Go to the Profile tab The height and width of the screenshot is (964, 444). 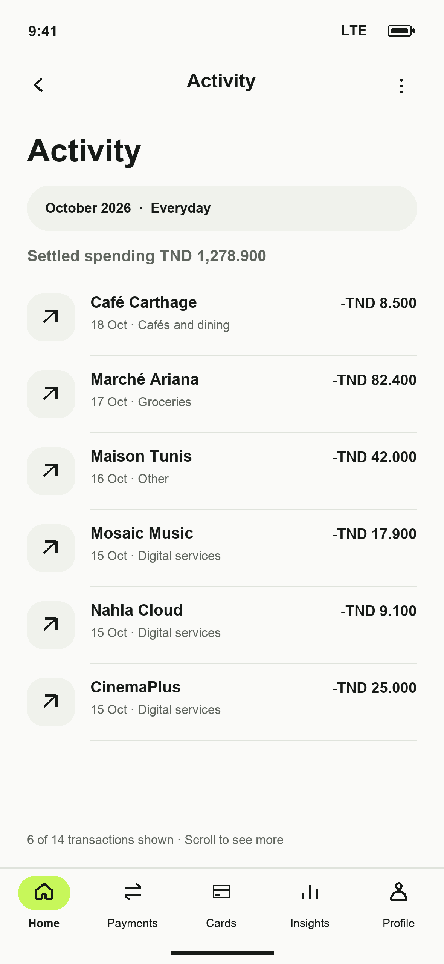coord(399,903)
